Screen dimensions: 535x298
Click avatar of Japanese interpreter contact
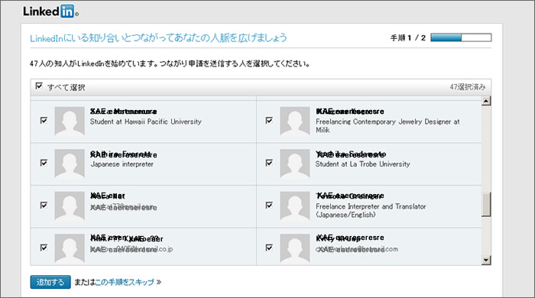pos(70,164)
